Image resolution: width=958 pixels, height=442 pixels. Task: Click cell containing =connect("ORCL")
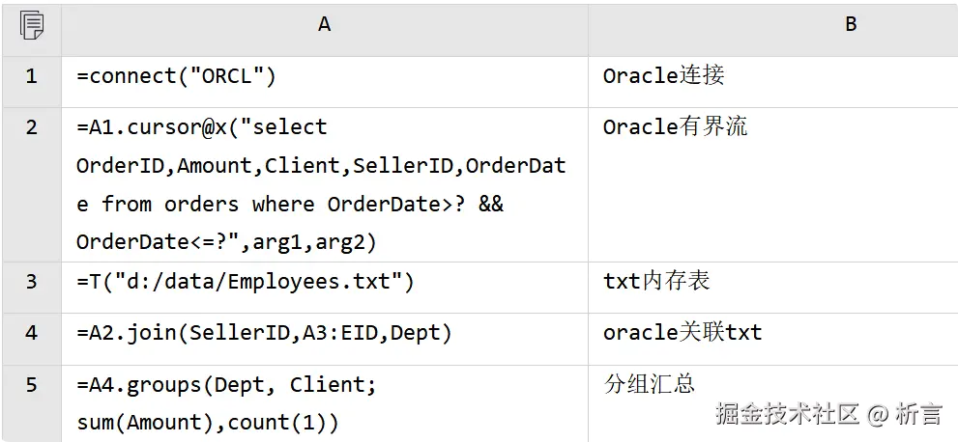pyautogui.click(x=177, y=76)
